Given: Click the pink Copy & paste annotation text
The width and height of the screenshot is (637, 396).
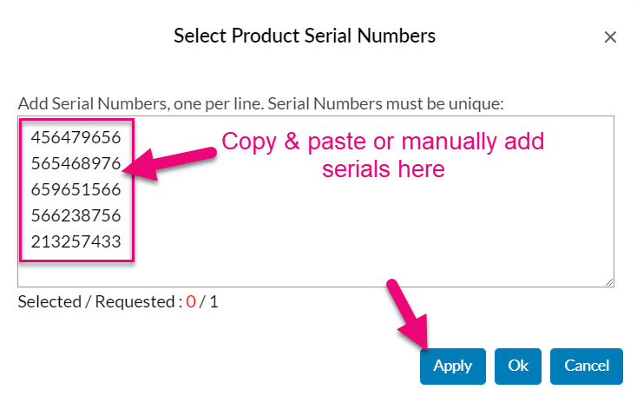Looking at the screenshot, I should [x=383, y=155].
